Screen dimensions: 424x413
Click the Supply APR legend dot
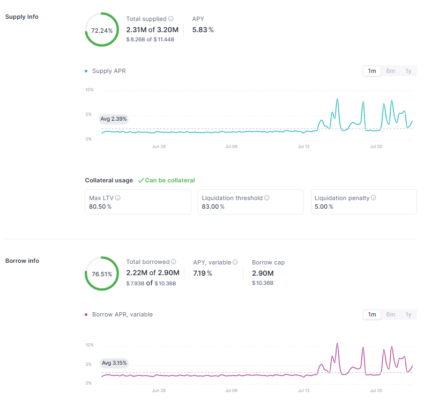coord(86,71)
